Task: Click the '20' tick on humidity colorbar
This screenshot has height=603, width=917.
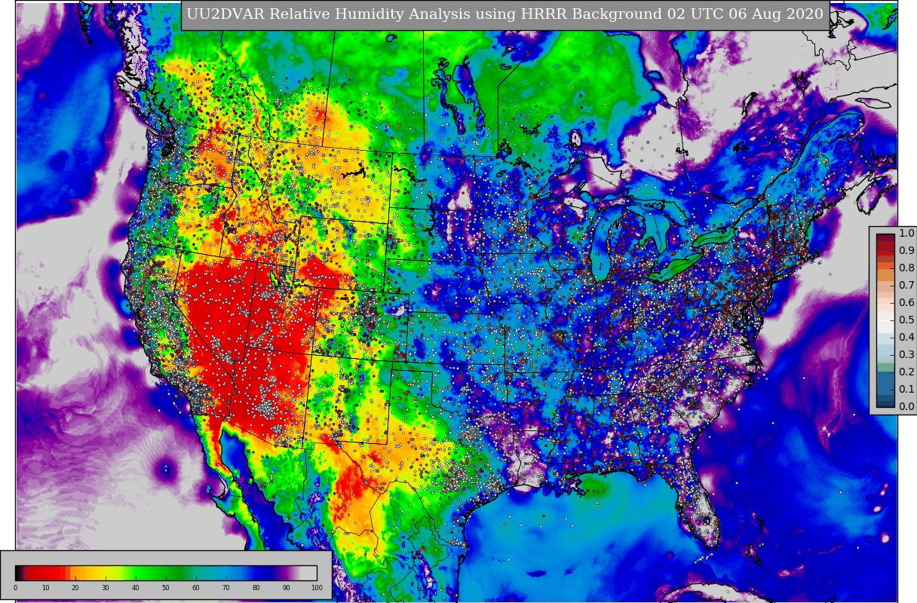Action: [x=75, y=588]
